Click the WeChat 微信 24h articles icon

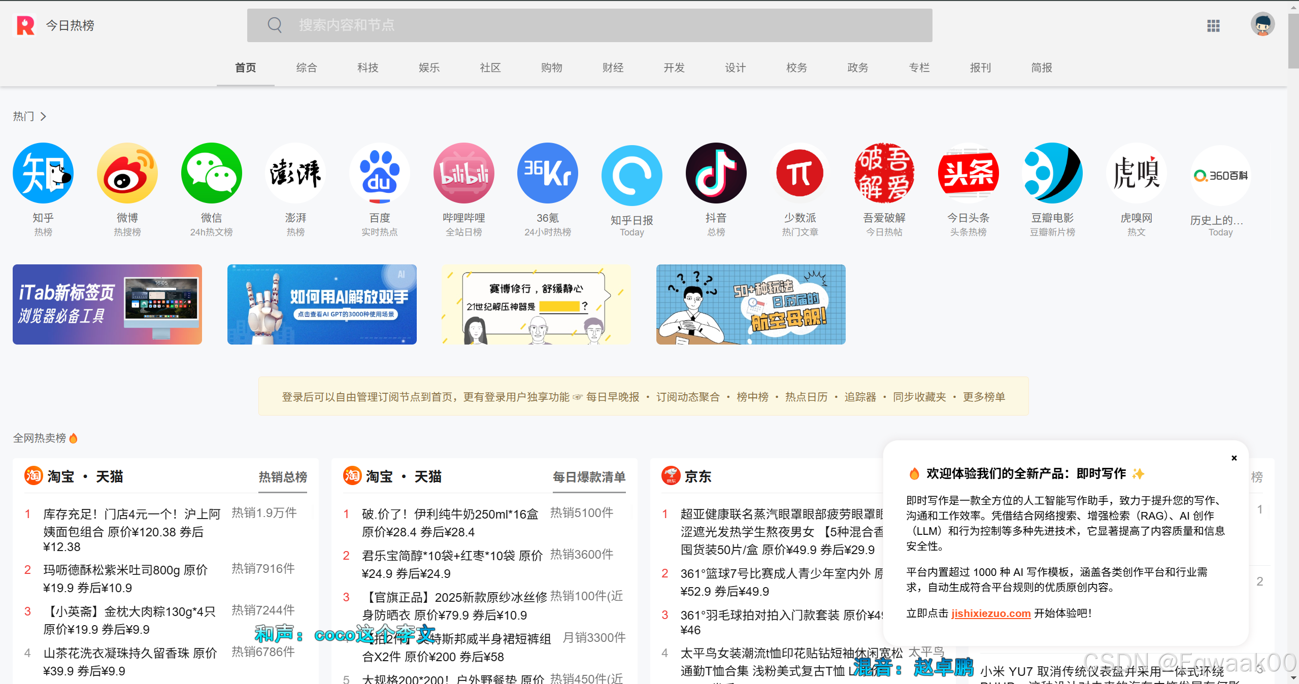(x=211, y=174)
